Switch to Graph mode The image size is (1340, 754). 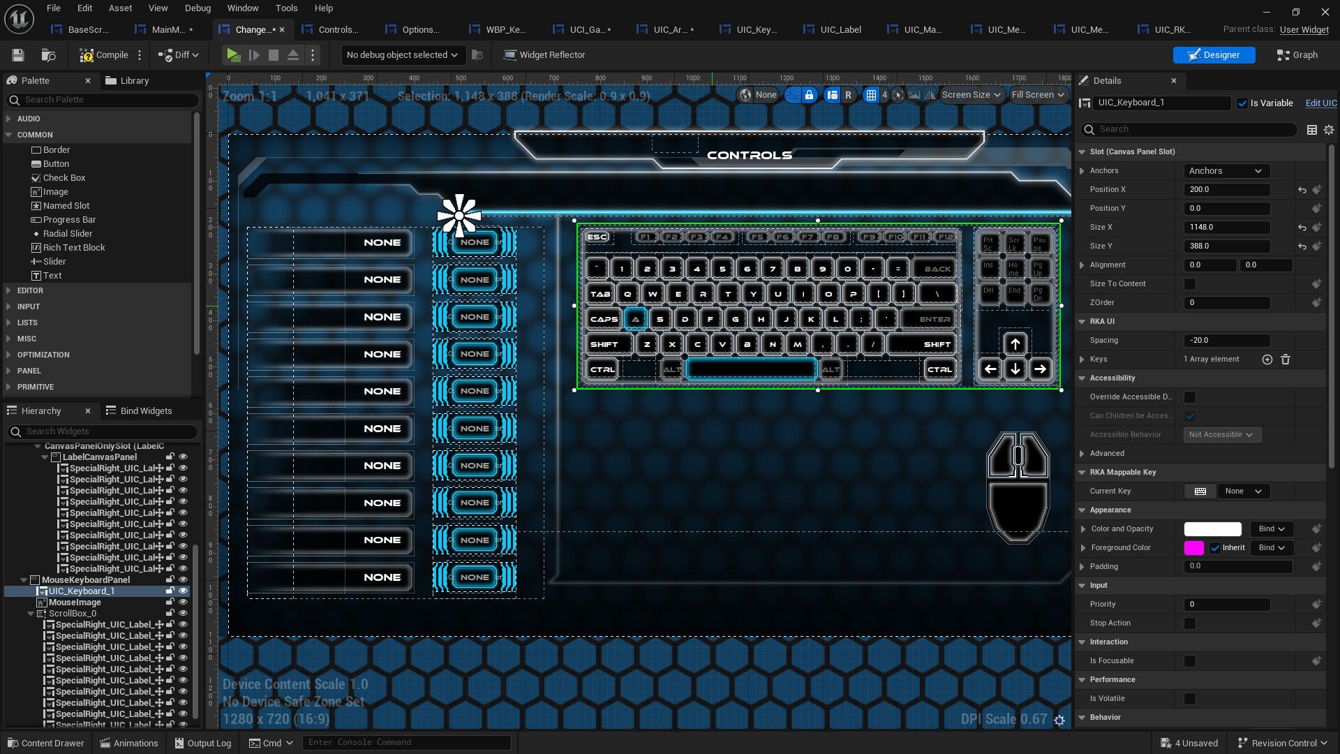[1297, 55]
